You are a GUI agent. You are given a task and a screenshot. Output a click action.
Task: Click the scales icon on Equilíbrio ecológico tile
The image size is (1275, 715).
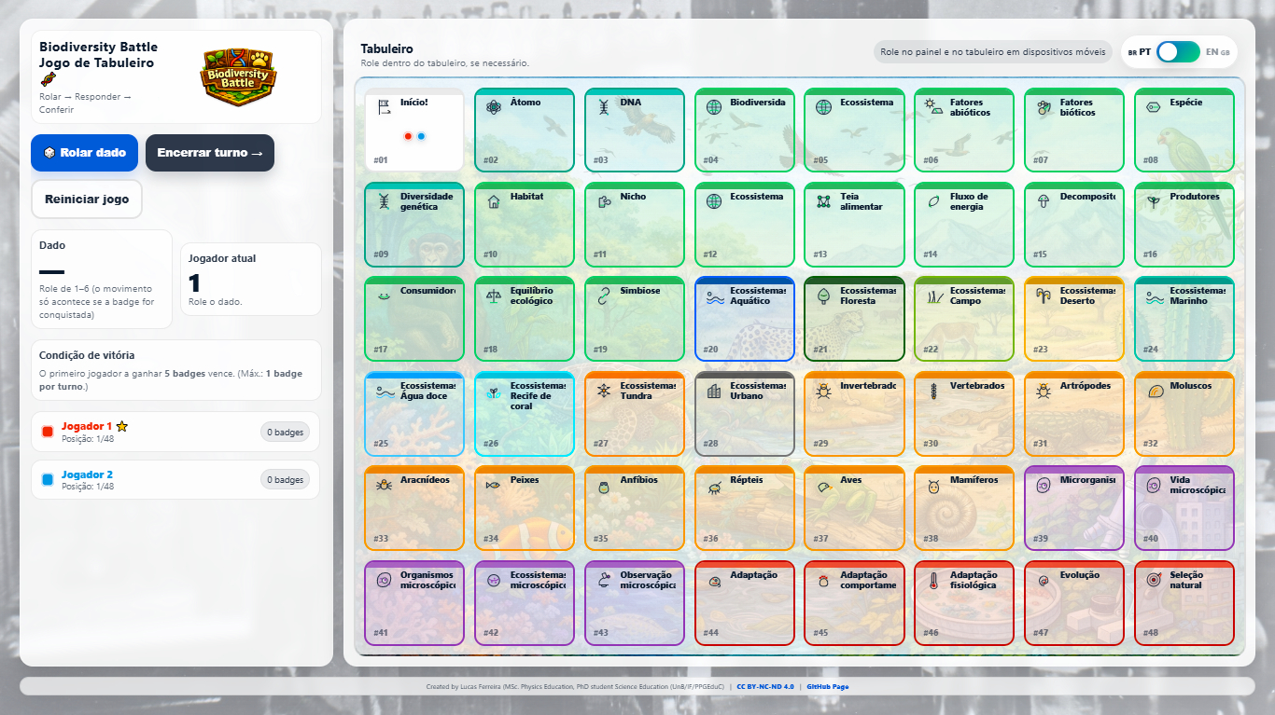point(494,296)
